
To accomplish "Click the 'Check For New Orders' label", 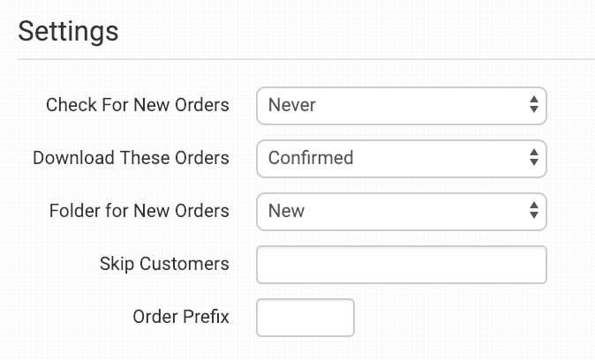I will [137, 105].
